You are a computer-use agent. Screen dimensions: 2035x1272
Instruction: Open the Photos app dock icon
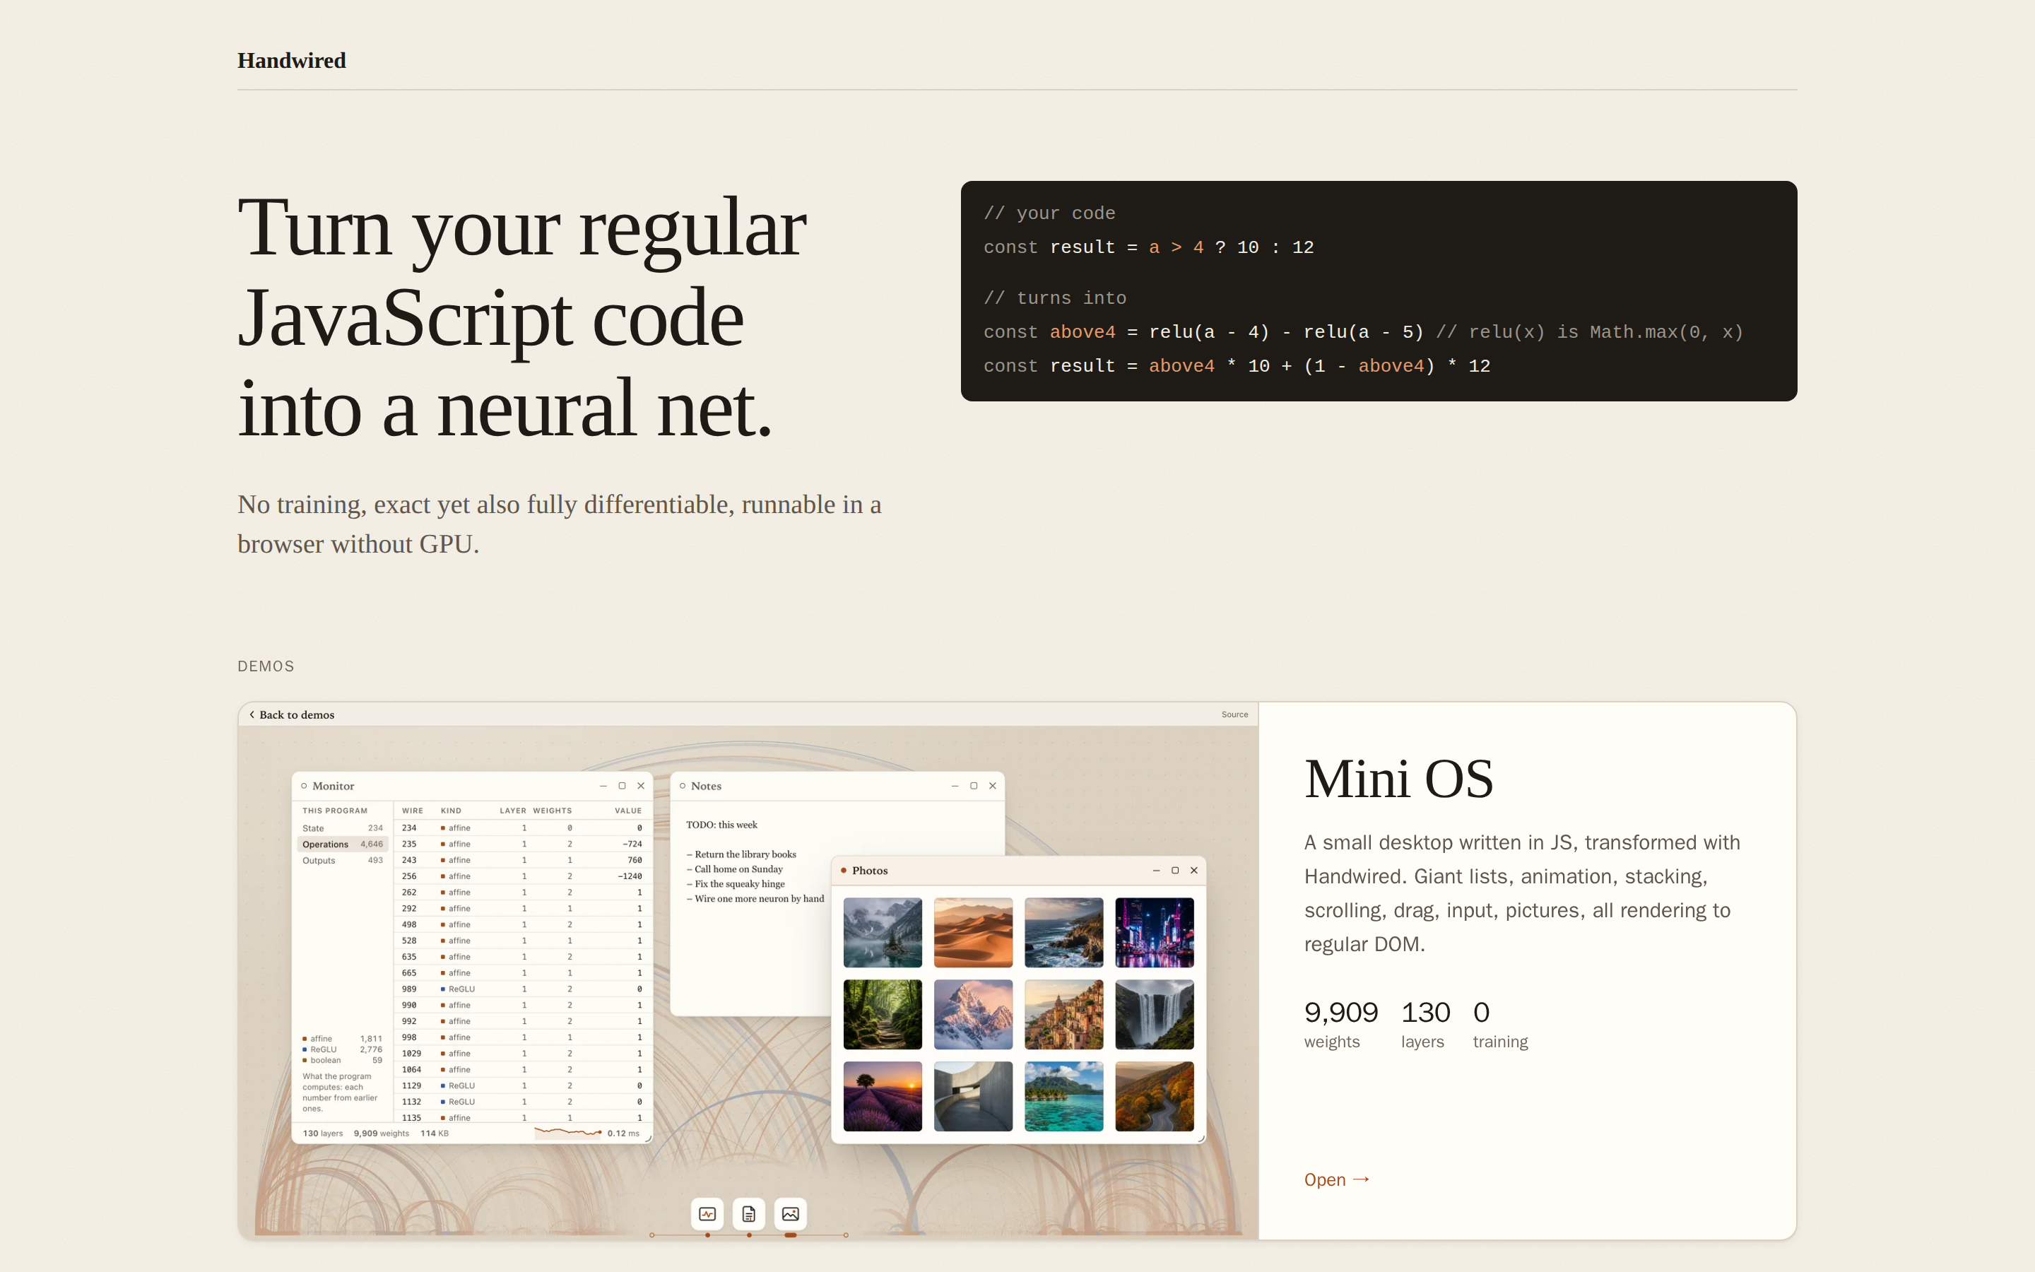click(791, 1214)
